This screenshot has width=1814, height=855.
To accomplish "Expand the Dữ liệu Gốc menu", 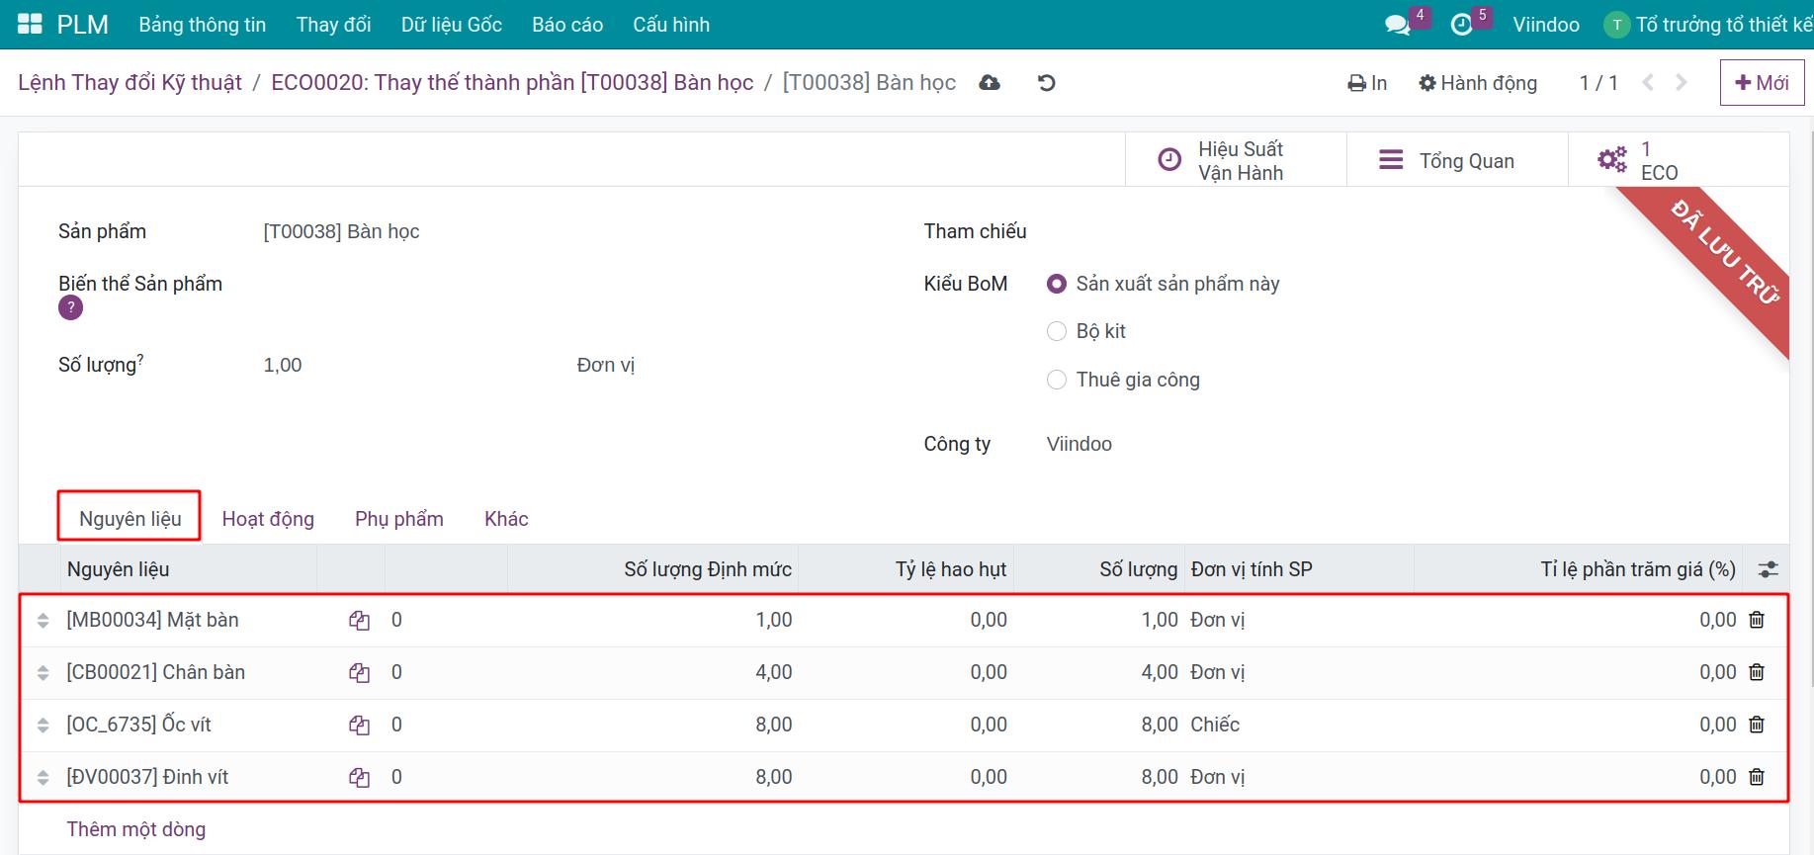I will click(451, 25).
